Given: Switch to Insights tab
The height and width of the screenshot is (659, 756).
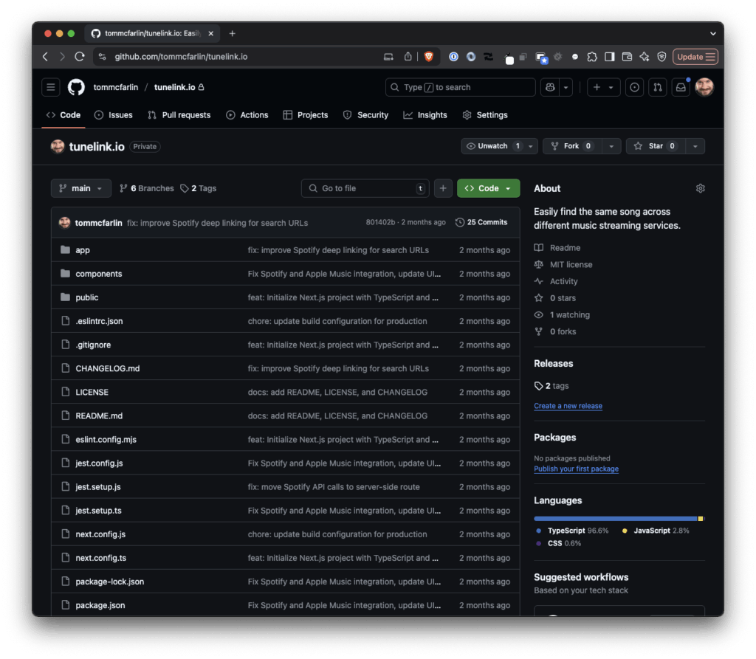Looking at the screenshot, I should pos(425,115).
